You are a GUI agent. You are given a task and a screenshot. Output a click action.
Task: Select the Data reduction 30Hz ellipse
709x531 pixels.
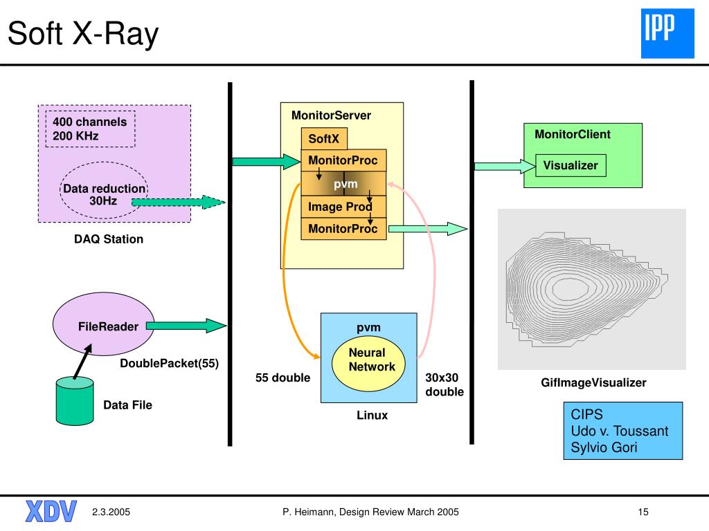point(104,190)
